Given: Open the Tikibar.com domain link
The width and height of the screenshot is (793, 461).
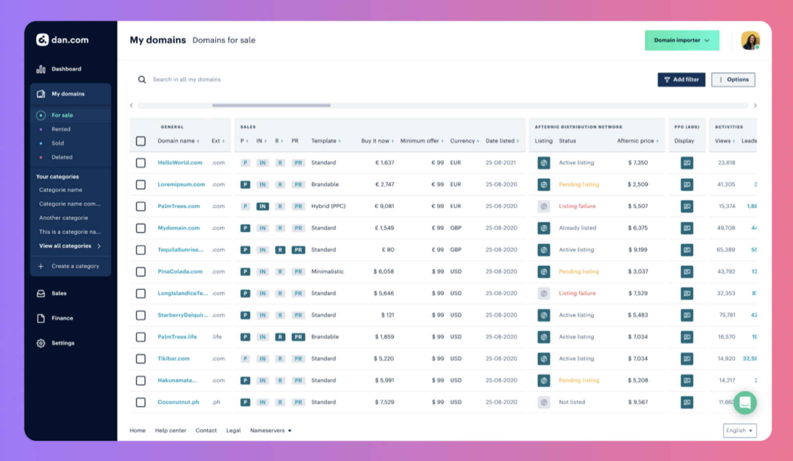Looking at the screenshot, I should [174, 359].
